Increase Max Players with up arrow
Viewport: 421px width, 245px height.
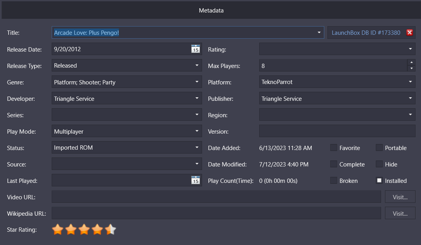[x=411, y=63]
